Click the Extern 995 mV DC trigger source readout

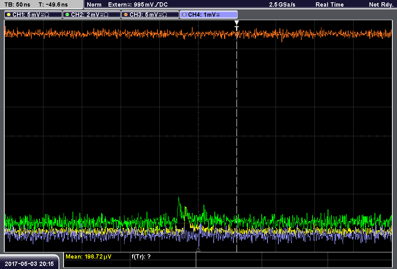(x=138, y=5)
